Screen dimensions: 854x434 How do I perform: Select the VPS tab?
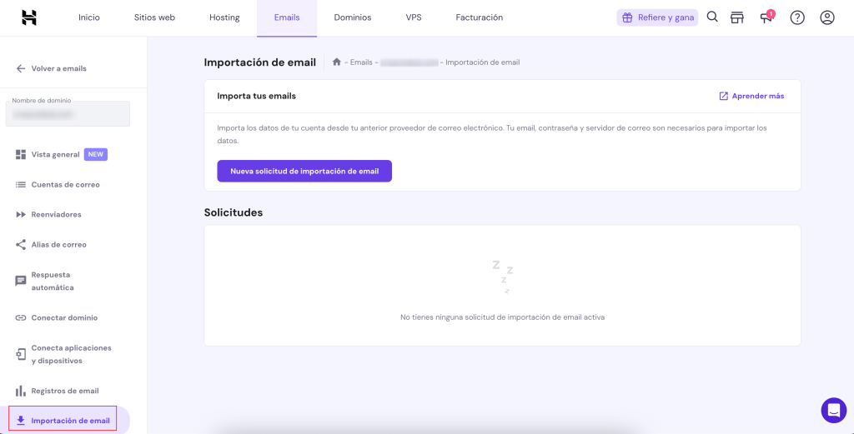click(x=414, y=17)
